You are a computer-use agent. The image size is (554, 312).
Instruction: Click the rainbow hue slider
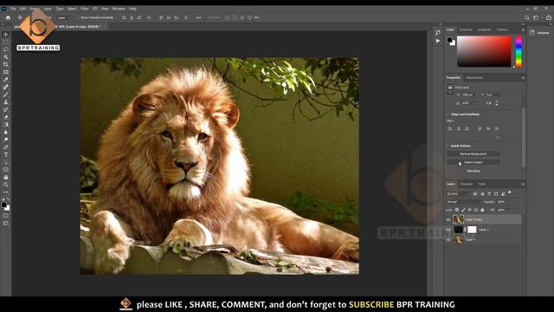[x=519, y=52]
